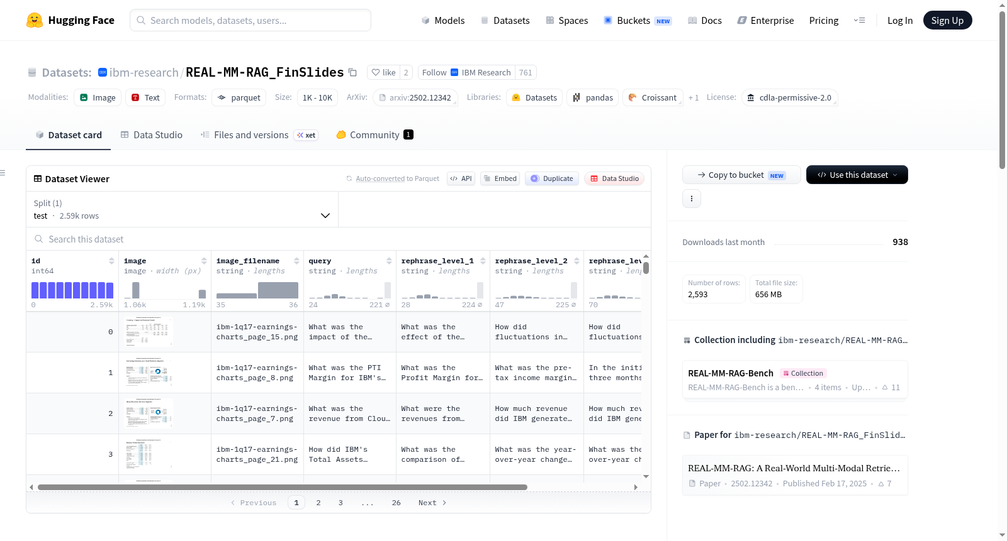Viewport: 1007px width, 541px height.
Task: Show the +1 more libraries
Action: point(694,98)
